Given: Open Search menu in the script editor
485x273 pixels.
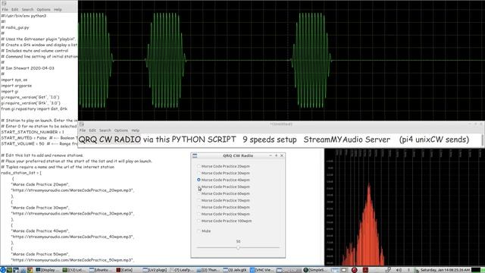Looking at the screenshot, I should (x=27, y=10).
